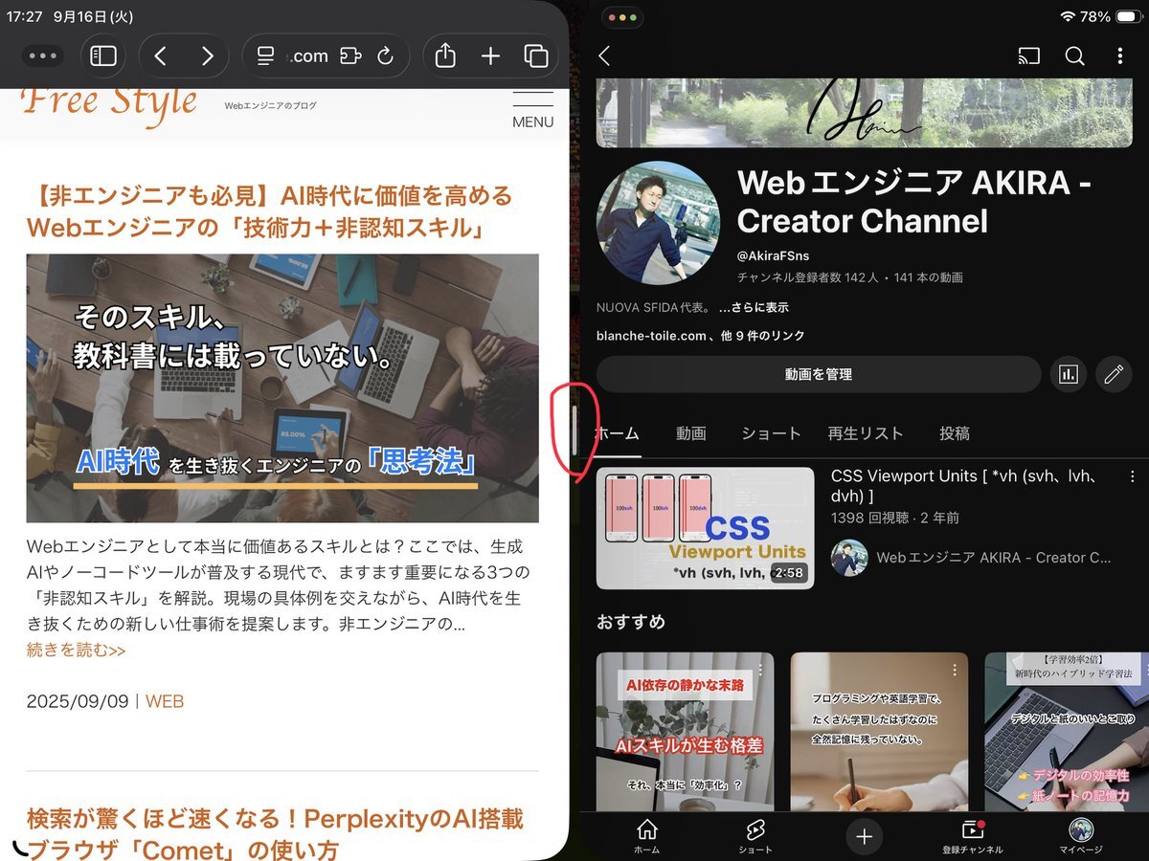Follow the 続きを読む>> link

tap(76, 651)
